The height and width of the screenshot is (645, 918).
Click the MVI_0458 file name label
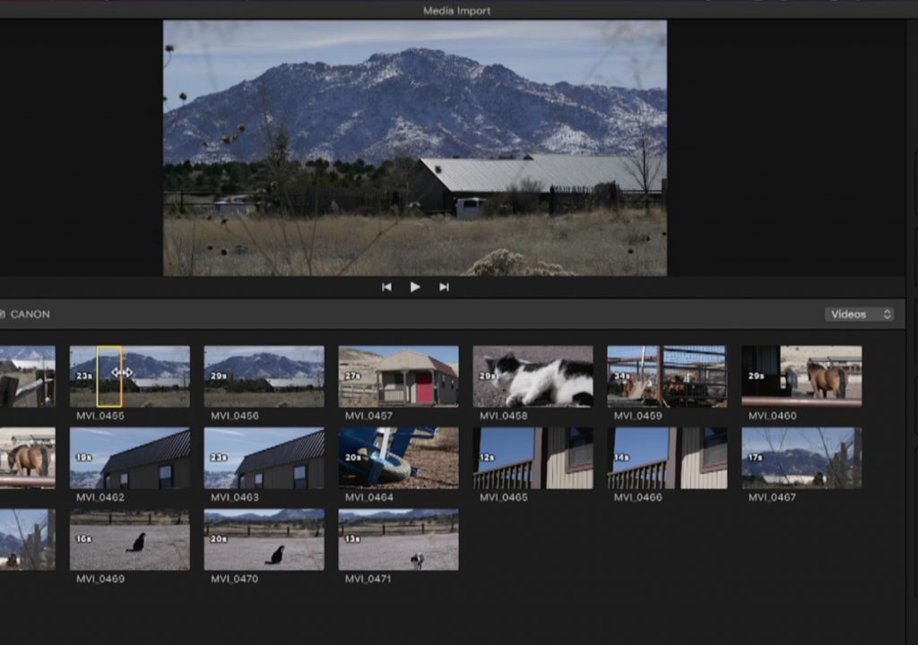pyautogui.click(x=504, y=416)
